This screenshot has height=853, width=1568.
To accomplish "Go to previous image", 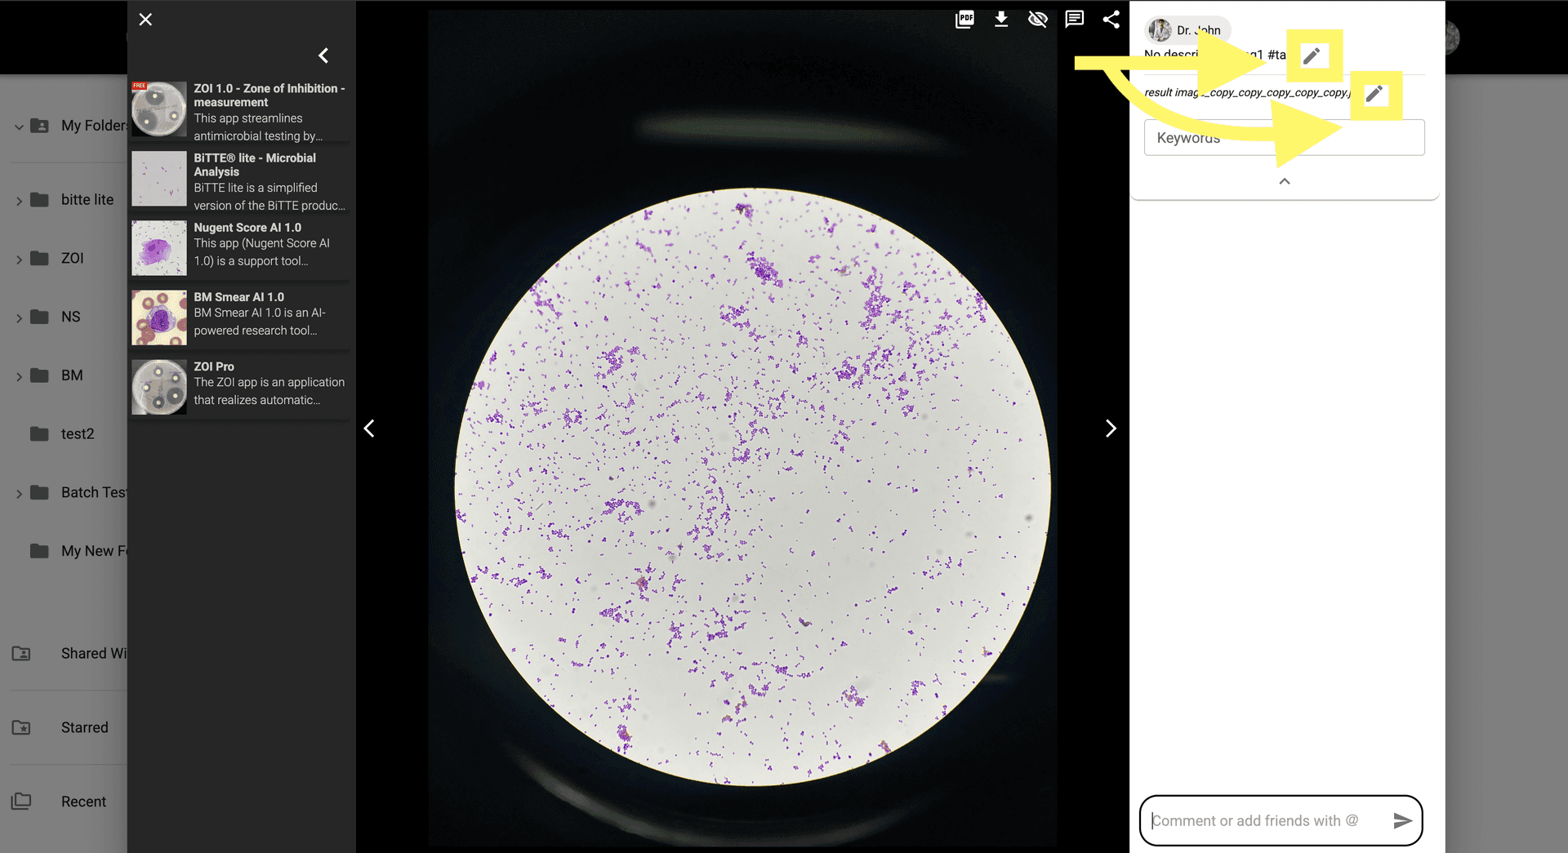I will 369,429.
